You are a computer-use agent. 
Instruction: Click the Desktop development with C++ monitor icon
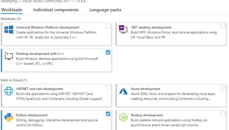pyautogui.click(x=9, y=56)
